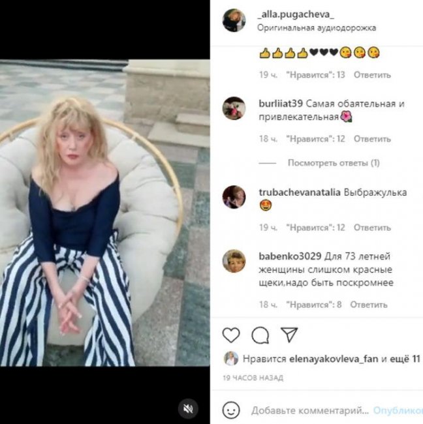
Task: Open the emoji picker smiley icon
Action: click(x=231, y=410)
